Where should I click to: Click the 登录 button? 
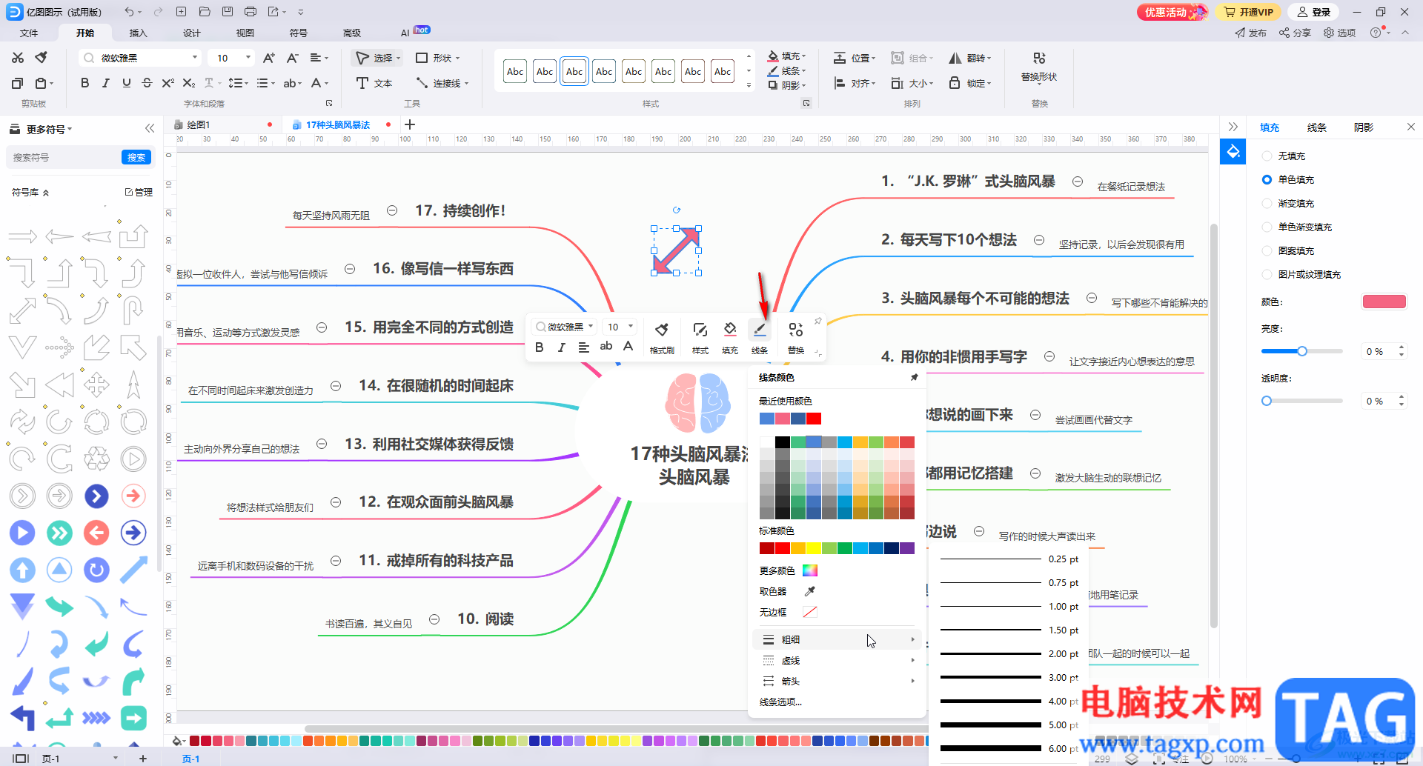tap(1314, 12)
